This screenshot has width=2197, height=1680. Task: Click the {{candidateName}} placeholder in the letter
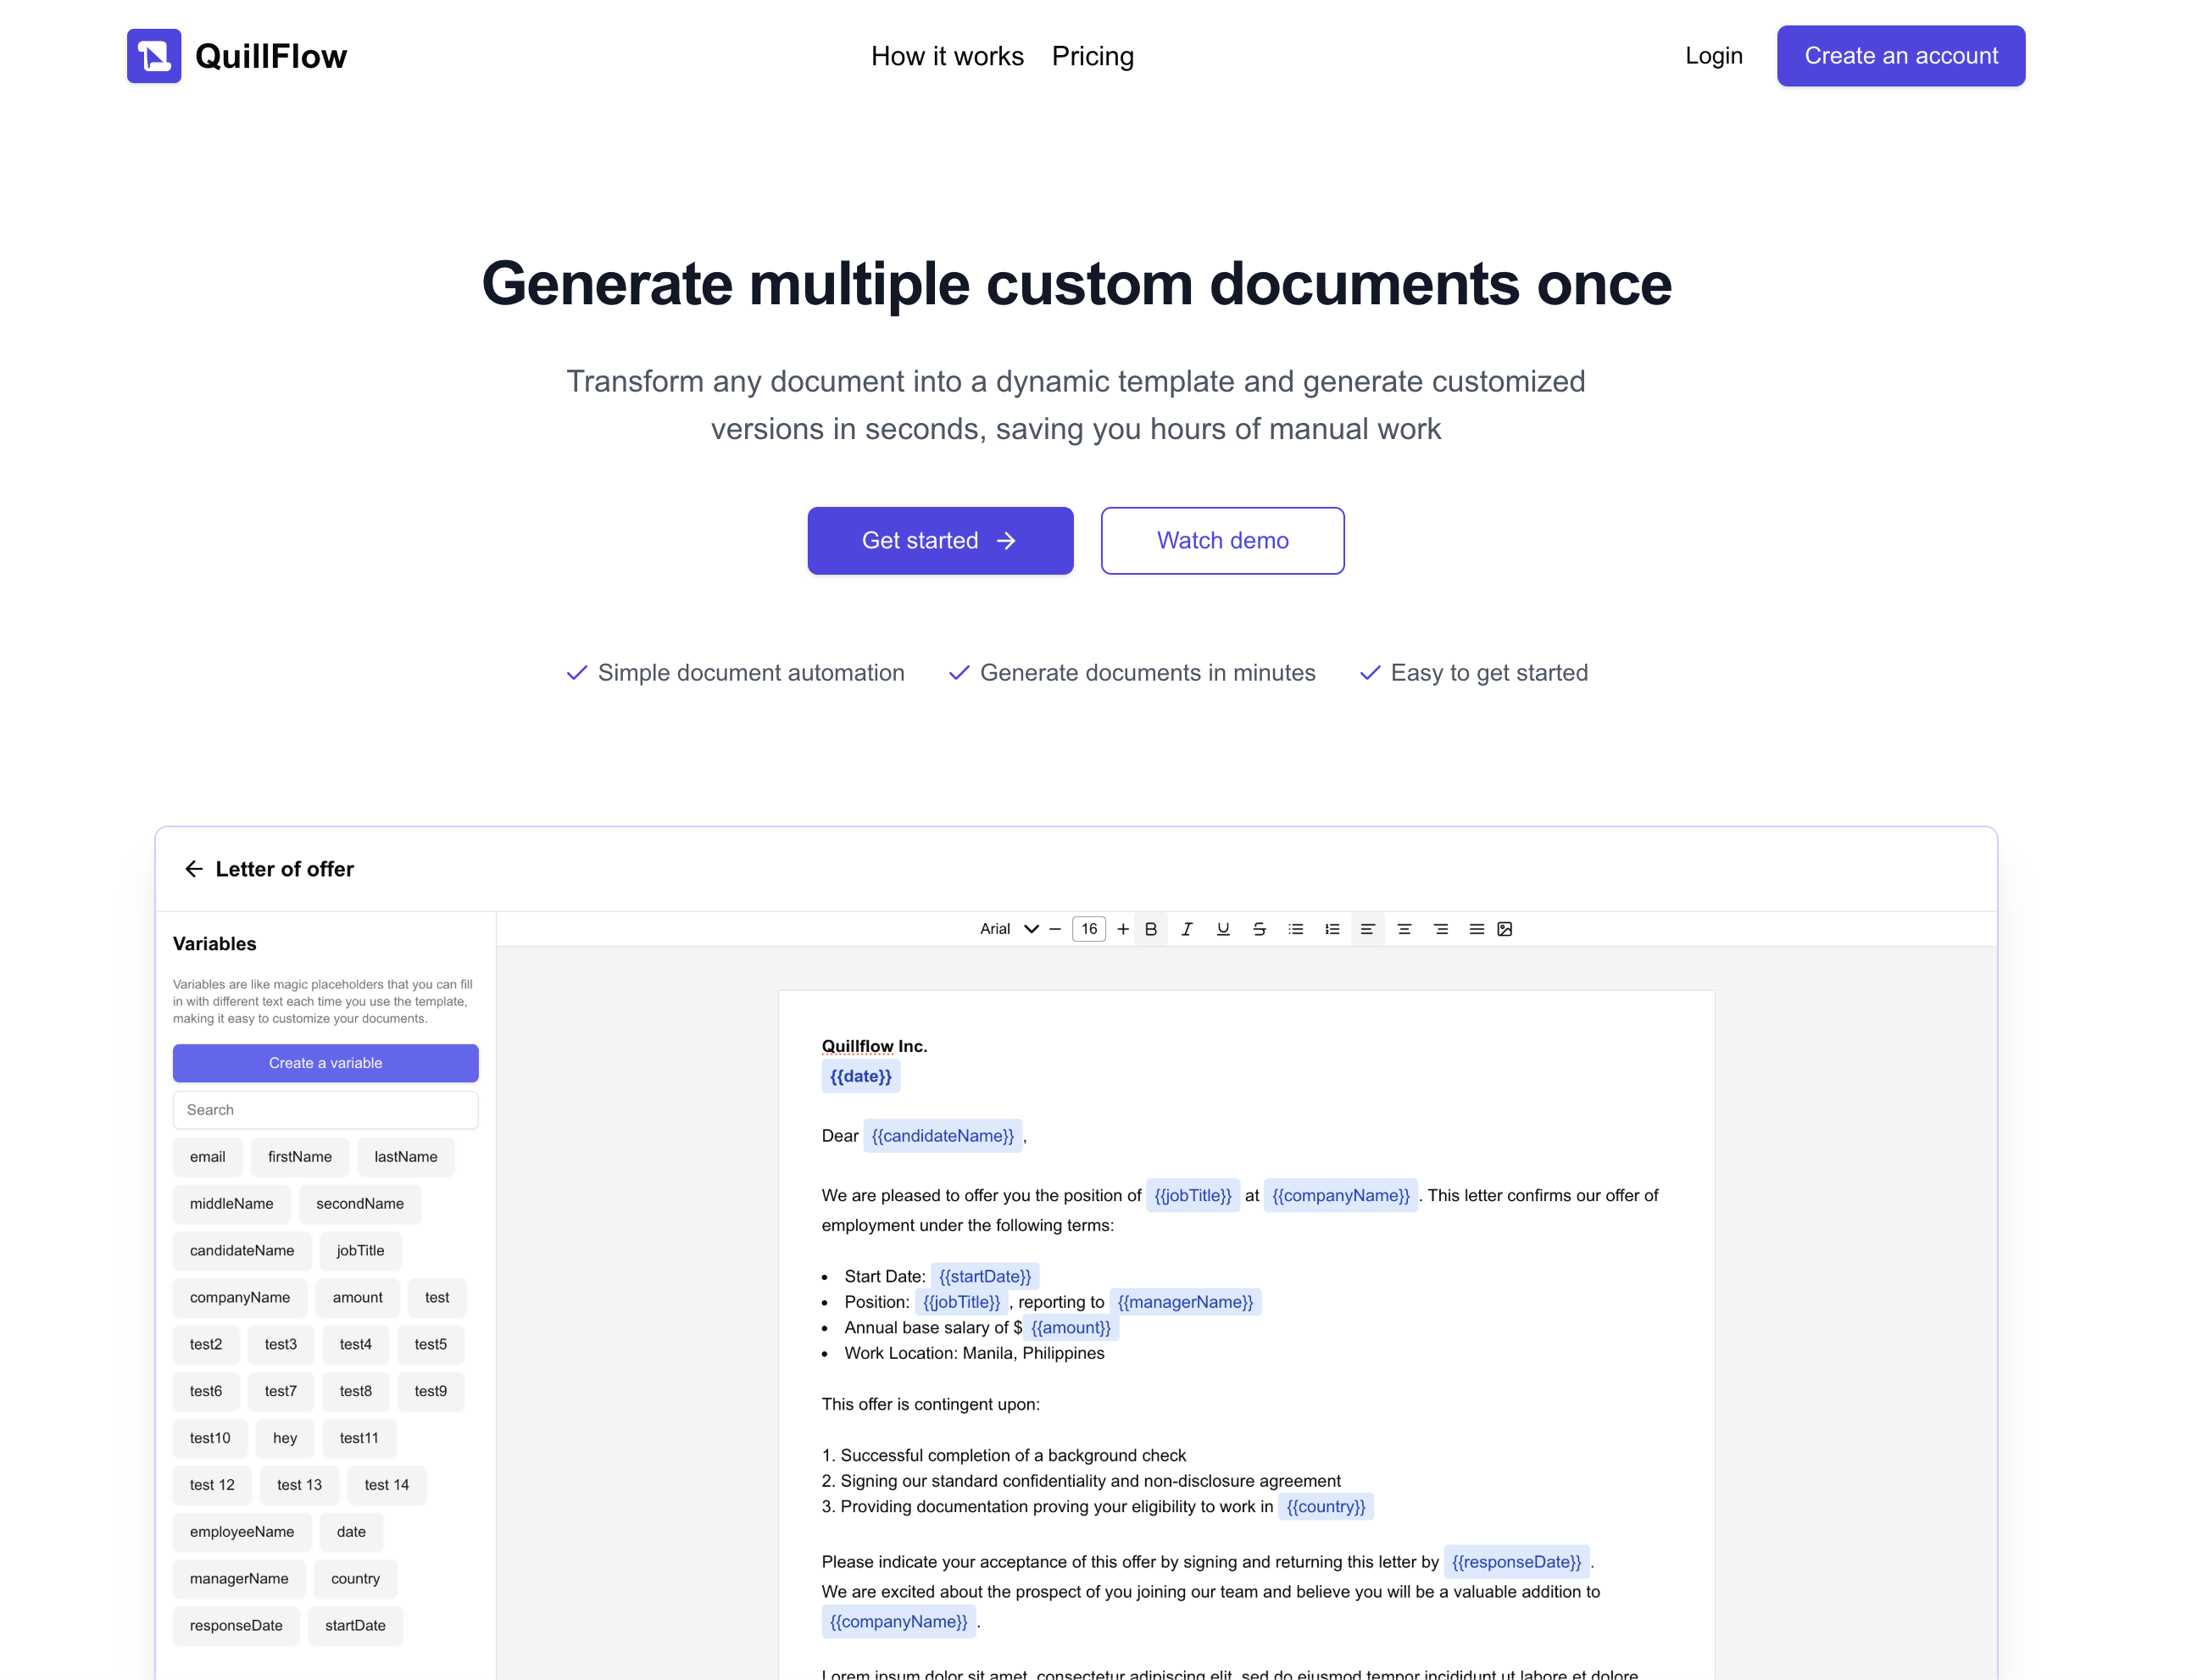pos(943,1136)
